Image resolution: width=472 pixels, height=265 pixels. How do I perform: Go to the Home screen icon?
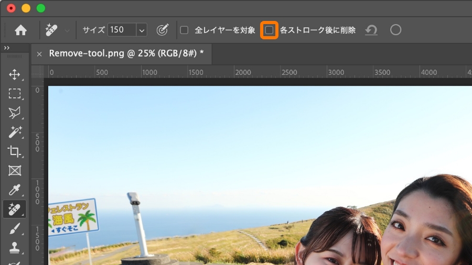coord(21,30)
